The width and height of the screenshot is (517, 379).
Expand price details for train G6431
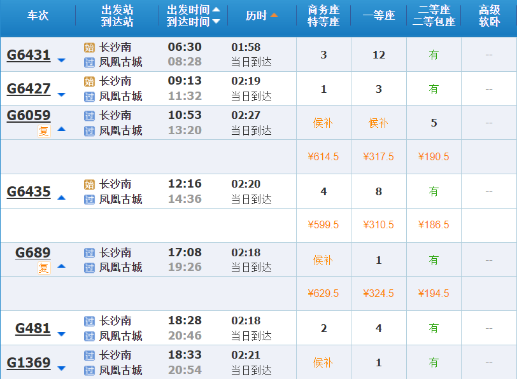pos(61,60)
